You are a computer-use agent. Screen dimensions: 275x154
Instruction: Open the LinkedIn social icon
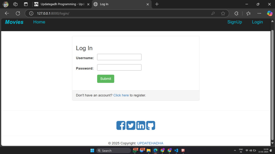coord(141,125)
